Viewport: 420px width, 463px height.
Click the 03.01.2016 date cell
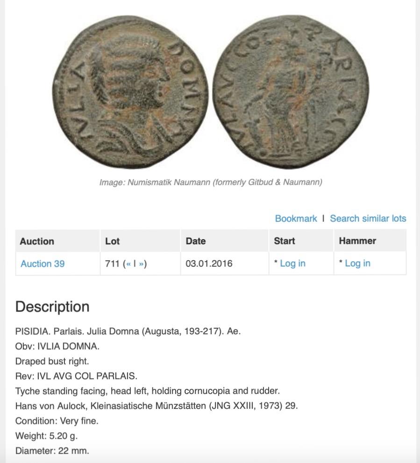pos(209,263)
